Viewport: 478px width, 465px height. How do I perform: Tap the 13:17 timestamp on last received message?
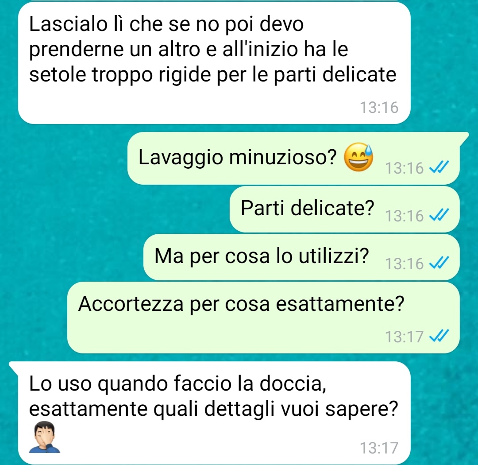379,448
